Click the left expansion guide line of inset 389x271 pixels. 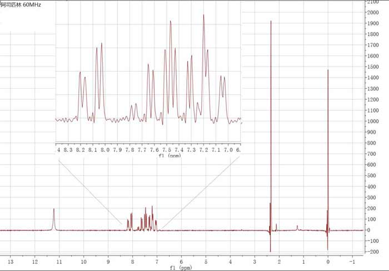coord(89,191)
